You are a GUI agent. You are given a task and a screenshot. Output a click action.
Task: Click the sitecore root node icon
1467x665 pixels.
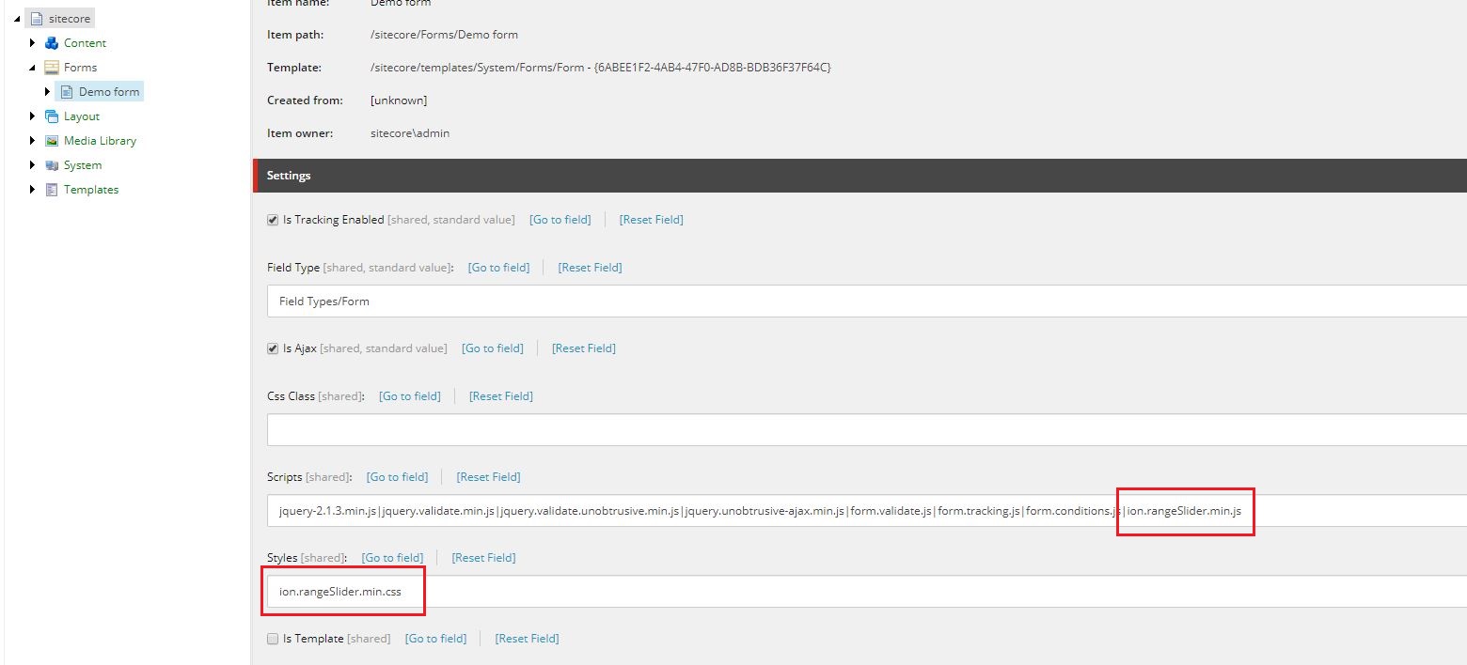click(36, 17)
